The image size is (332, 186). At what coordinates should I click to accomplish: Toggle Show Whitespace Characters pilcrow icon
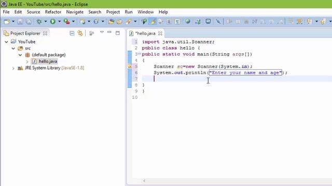177,22
